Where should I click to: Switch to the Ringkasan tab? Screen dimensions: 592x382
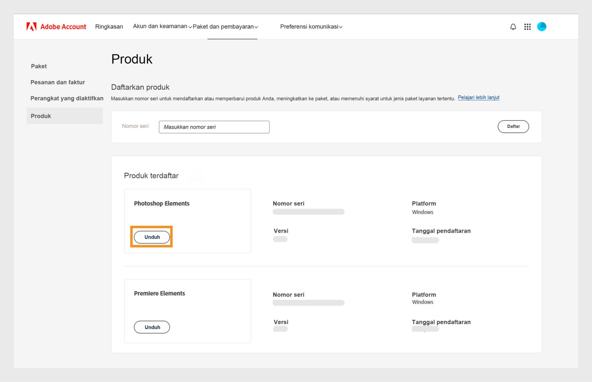pyautogui.click(x=109, y=26)
